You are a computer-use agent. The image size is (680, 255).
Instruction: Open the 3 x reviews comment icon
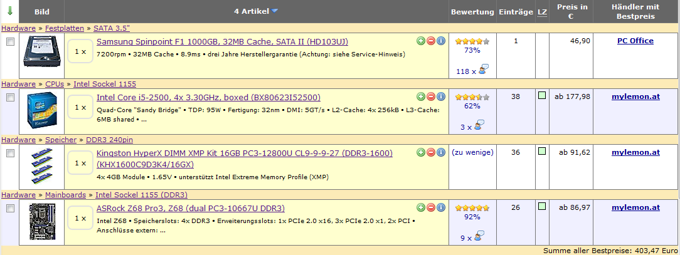tap(479, 125)
